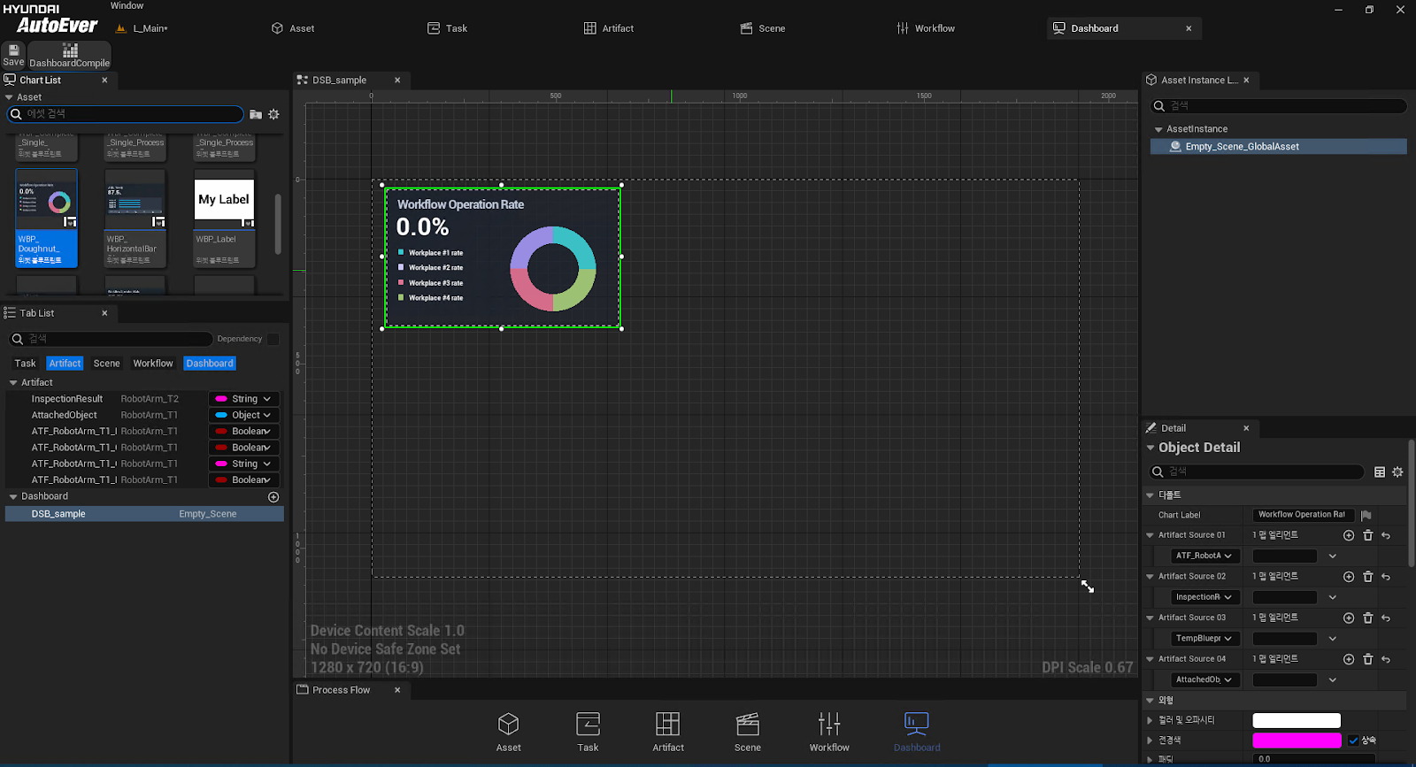Add a new dashboard with the plus icon
Screen dimensions: 1416x767
click(273, 497)
